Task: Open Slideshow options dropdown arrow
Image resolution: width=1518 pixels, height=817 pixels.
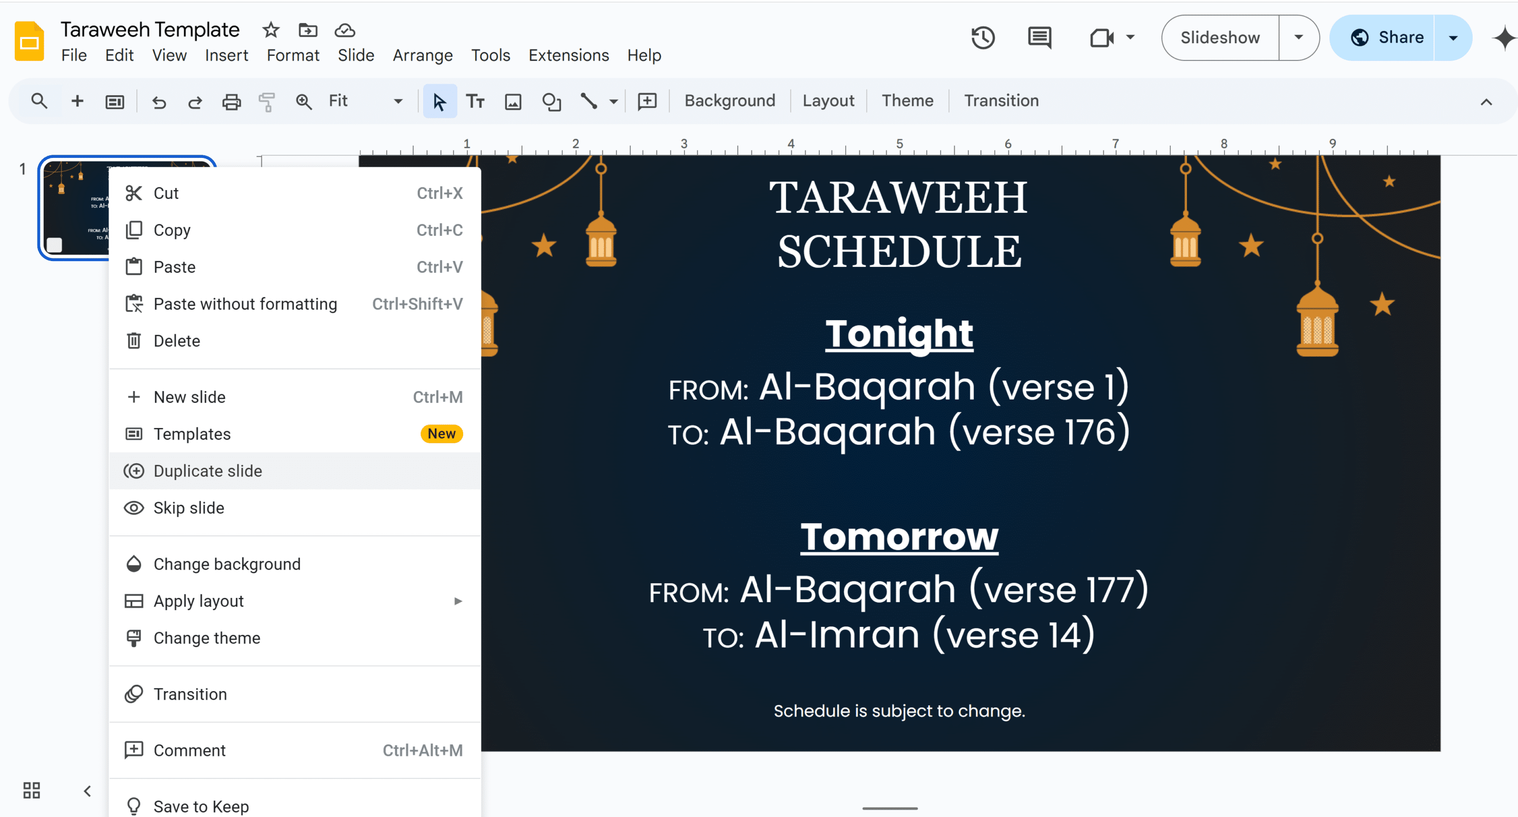Action: tap(1298, 38)
